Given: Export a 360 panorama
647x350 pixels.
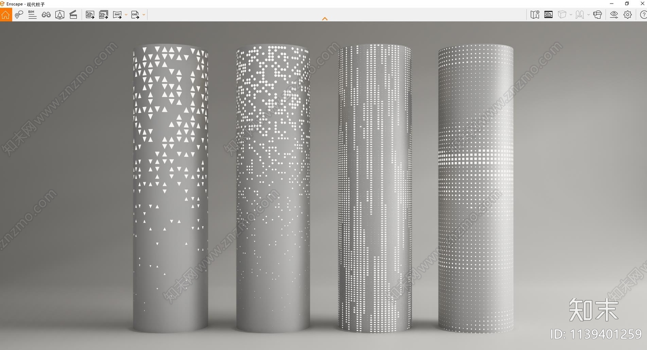Looking at the screenshot, I should [x=117, y=15].
